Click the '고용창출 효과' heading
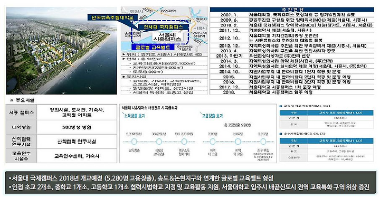Image resolution: width=380 pixels, height=197 pixels. tap(212, 116)
